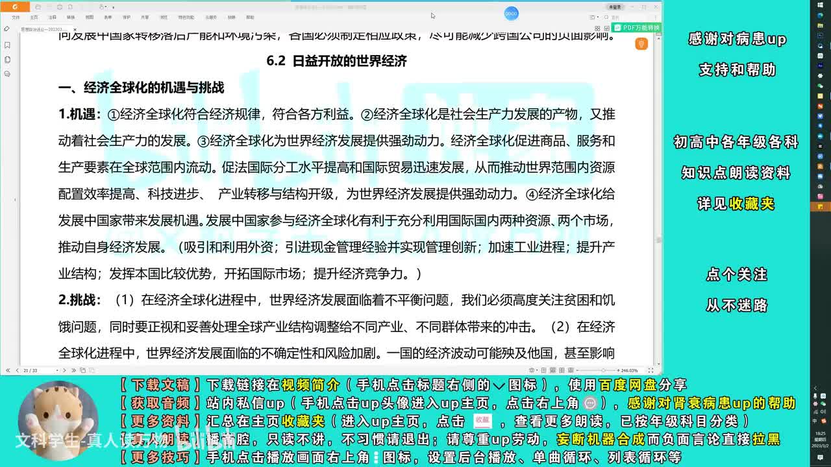Switch to the 视图 ribbon tab
The height and width of the screenshot is (467, 831).
pyautogui.click(x=90, y=18)
